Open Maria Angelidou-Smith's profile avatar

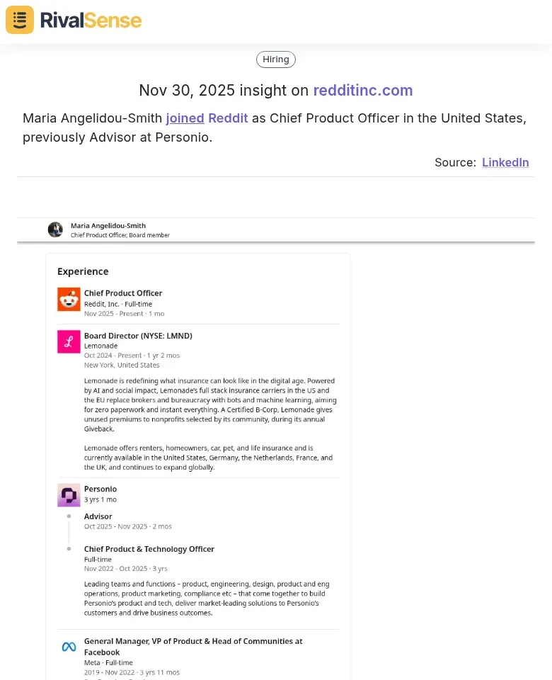(x=55, y=229)
